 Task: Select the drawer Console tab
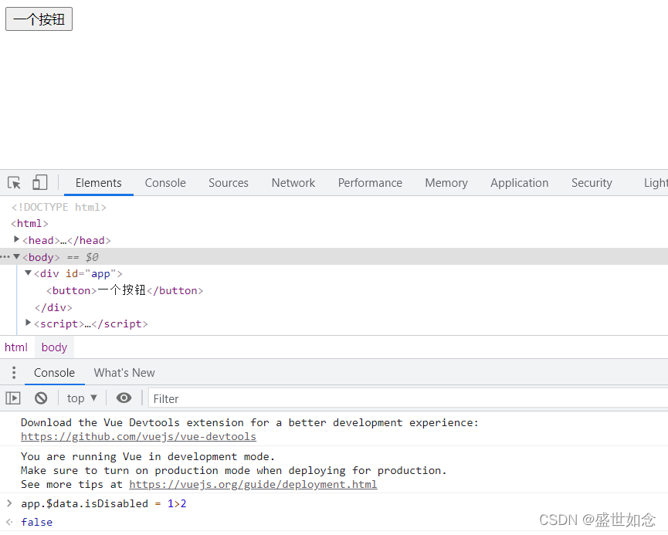[55, 373]
